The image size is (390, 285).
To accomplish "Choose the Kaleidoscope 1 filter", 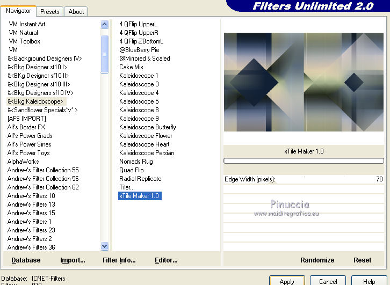I will [x=139, y=76].
